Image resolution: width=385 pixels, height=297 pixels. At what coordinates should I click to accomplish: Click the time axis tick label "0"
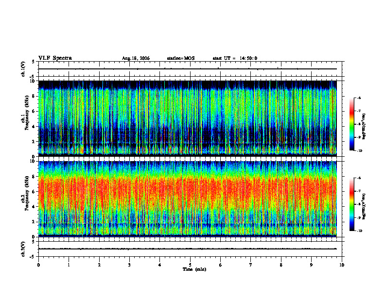tap(38, 265)
